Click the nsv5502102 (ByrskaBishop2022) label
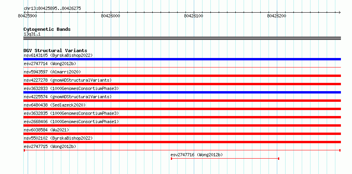Viewport: 352px width, 174px height. (x=58, y=138)
